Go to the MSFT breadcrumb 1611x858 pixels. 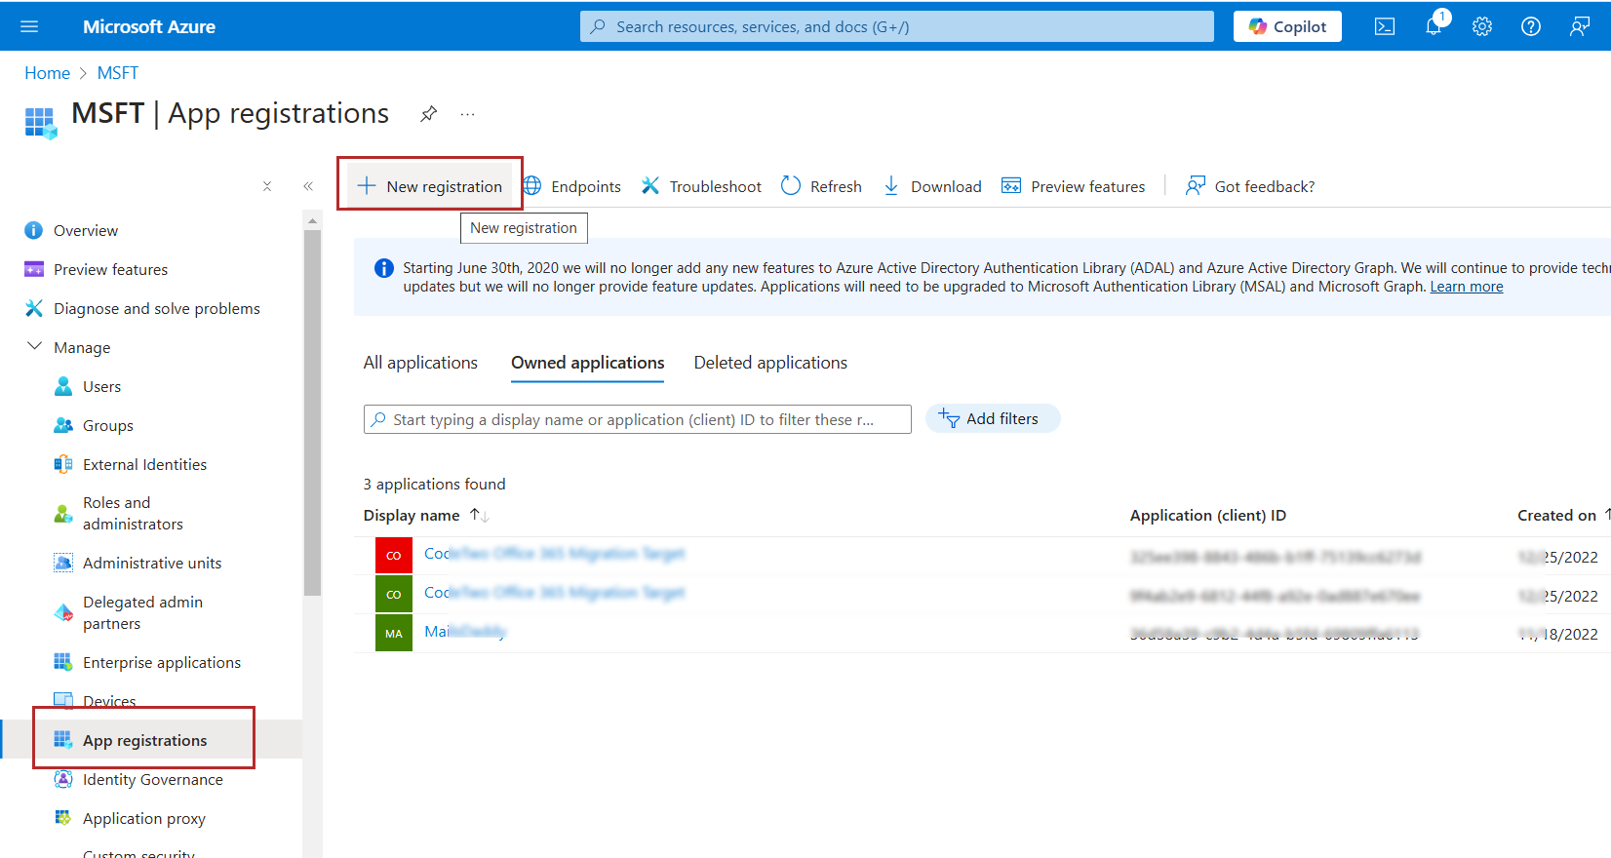click(118, 73)
